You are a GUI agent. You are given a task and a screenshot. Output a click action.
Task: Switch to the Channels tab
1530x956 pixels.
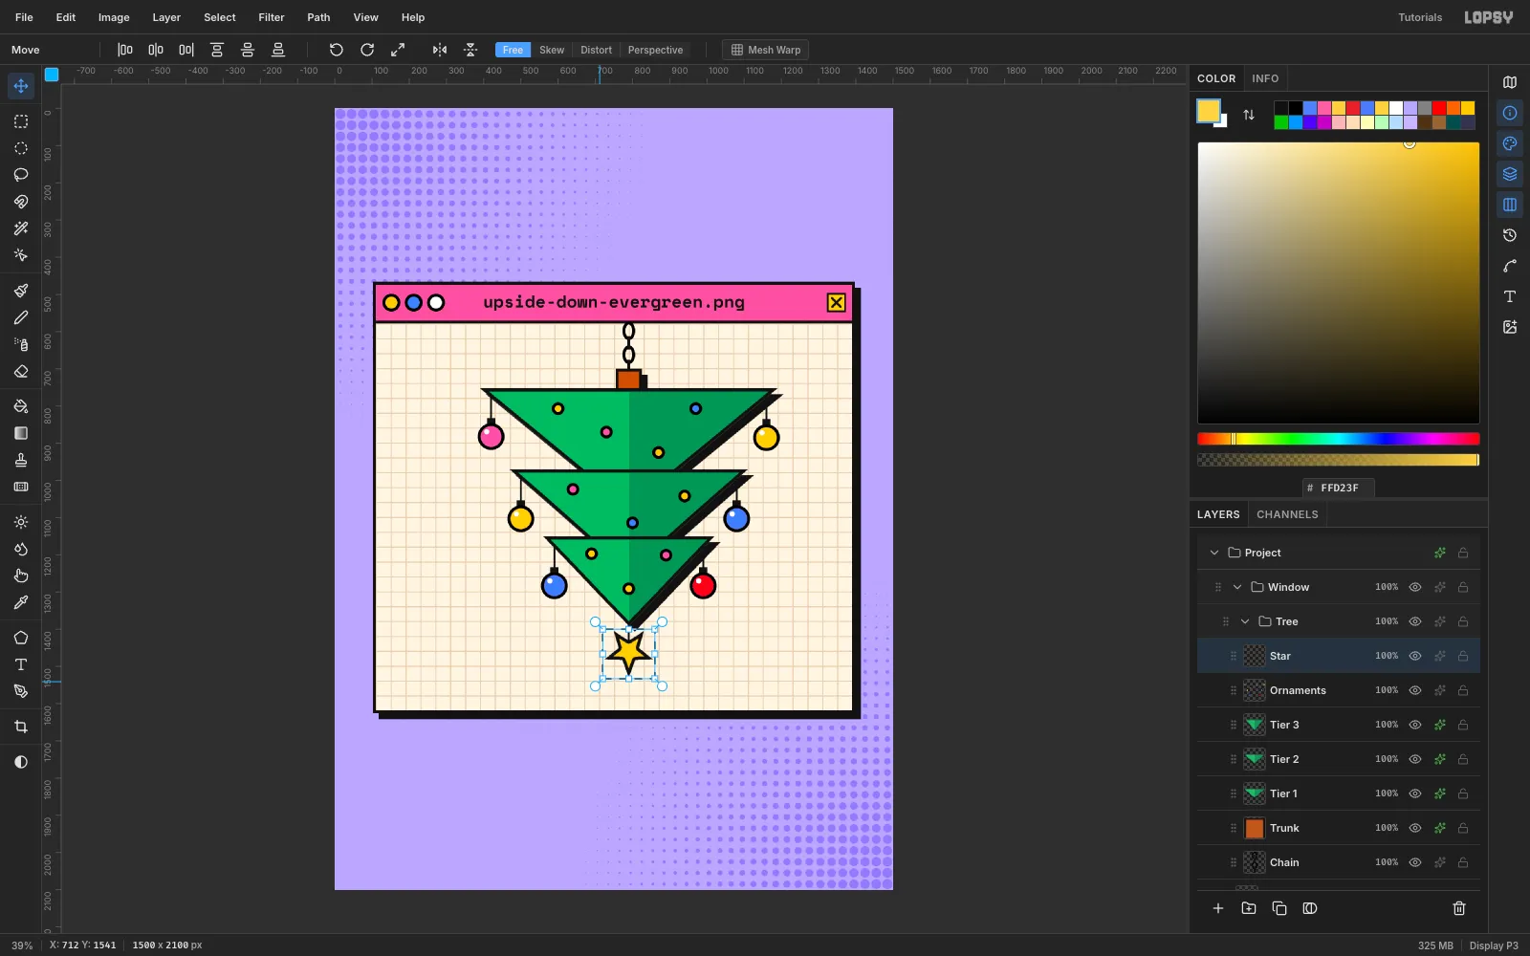pyautogui.click(x=1287, y=514)
